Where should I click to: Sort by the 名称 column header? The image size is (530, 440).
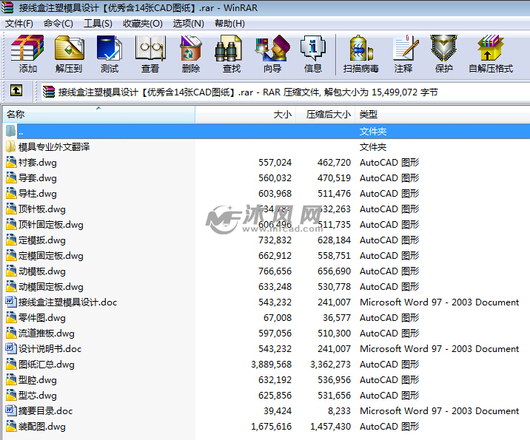(98, 114)
